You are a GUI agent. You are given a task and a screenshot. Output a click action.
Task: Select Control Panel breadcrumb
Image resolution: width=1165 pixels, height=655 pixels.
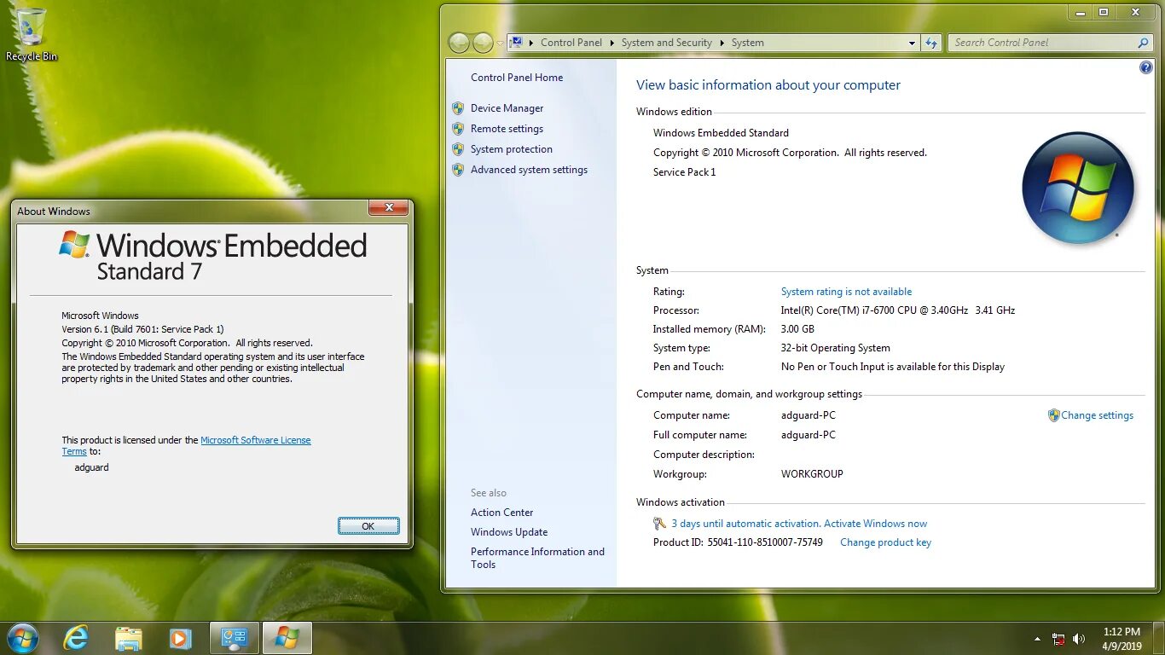point(571,43)
